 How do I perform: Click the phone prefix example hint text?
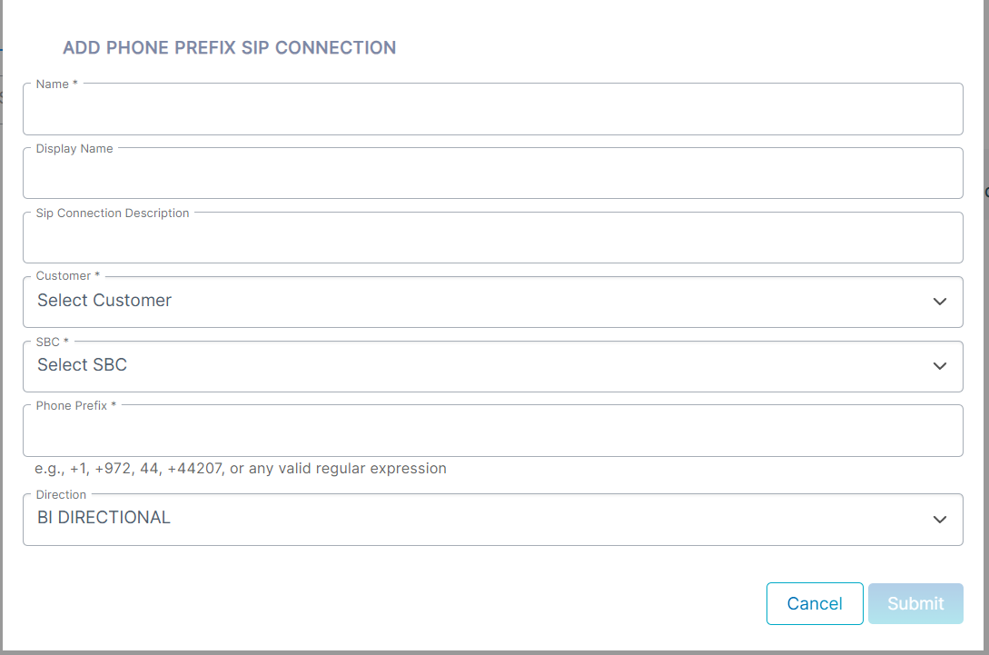point(241,468)
